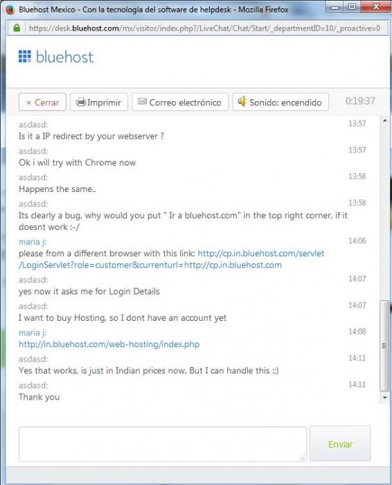Send the message with the Enviar button
Viewport: 392px width, 485px height.
click(340, 444)
